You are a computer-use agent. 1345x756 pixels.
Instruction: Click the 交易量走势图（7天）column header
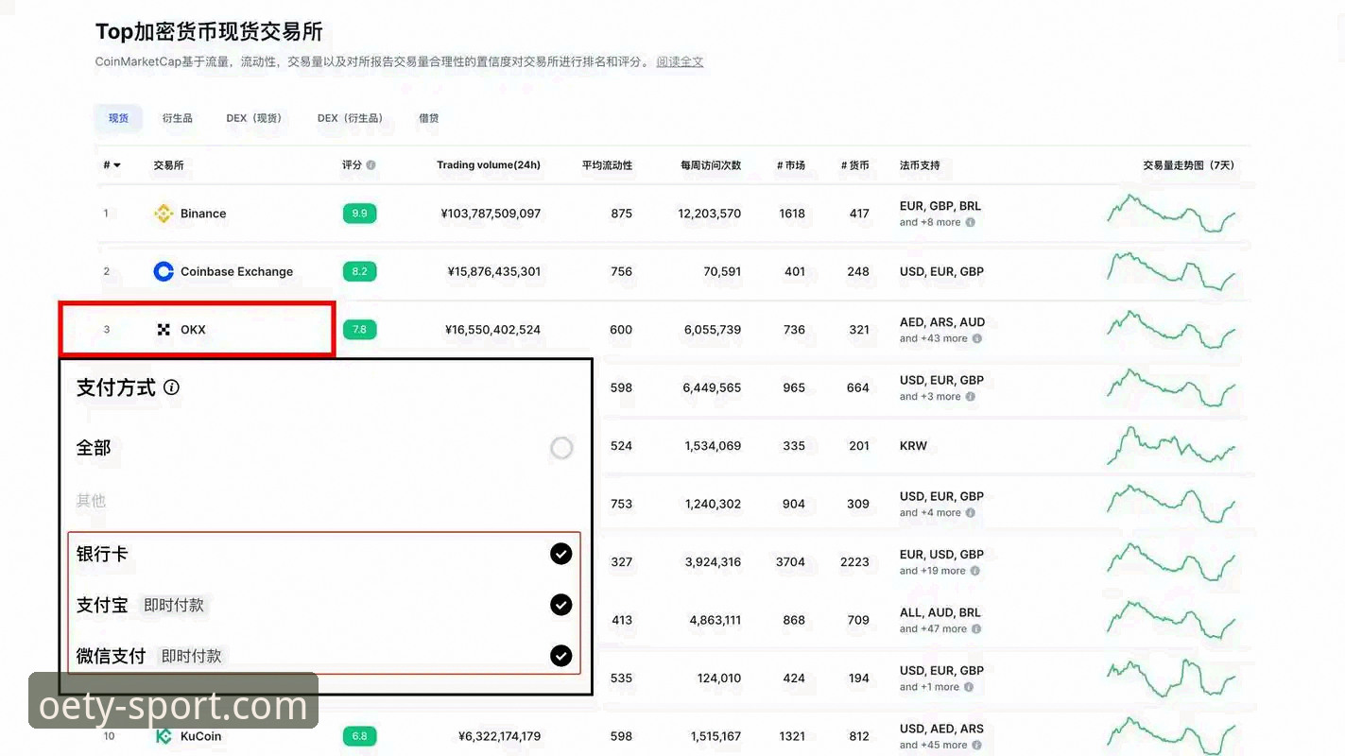[1188, 165]
